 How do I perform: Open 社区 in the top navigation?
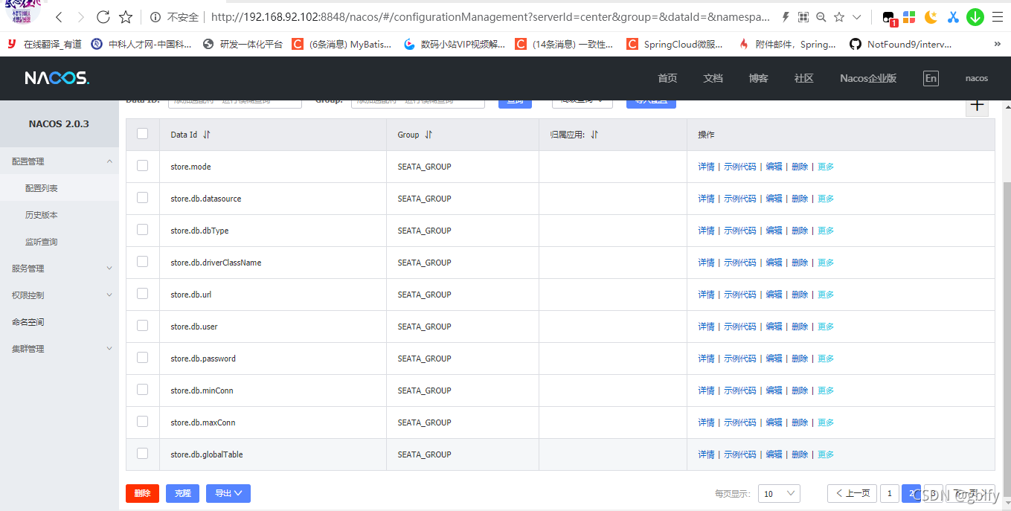click(x=803, y=78)
